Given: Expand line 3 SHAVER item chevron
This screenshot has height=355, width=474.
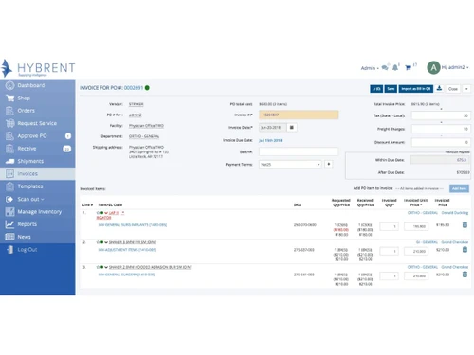Looking at the screenshot, I should pyautogui.click(x=106, y=267).
